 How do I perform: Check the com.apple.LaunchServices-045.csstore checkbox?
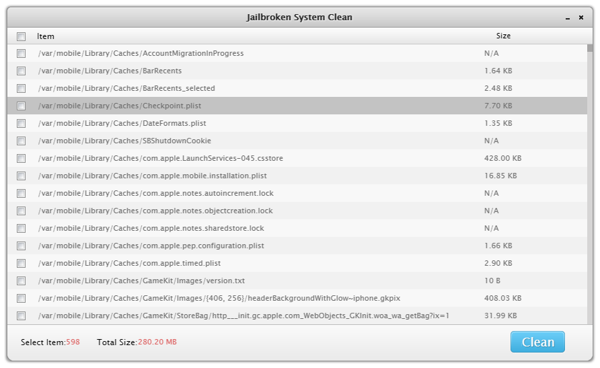click(21, 158)
